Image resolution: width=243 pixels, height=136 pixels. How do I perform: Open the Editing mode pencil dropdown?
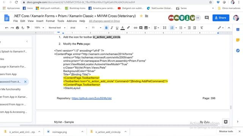[221, 28]
